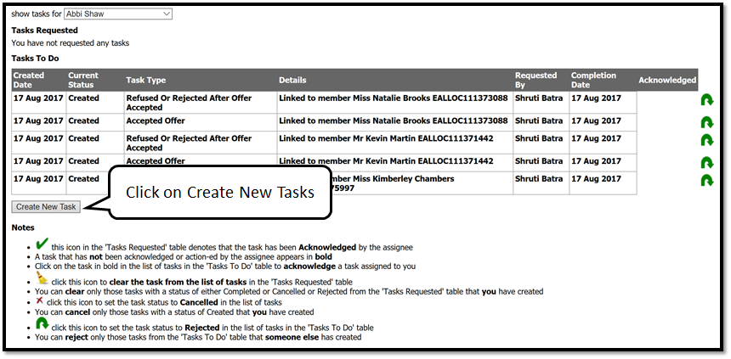Reject Kimberley Chambers task via green arrow icon

click(706, 180)
